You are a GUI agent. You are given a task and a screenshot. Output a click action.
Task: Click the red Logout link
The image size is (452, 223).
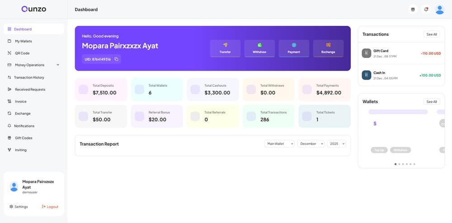pos(50,207)
